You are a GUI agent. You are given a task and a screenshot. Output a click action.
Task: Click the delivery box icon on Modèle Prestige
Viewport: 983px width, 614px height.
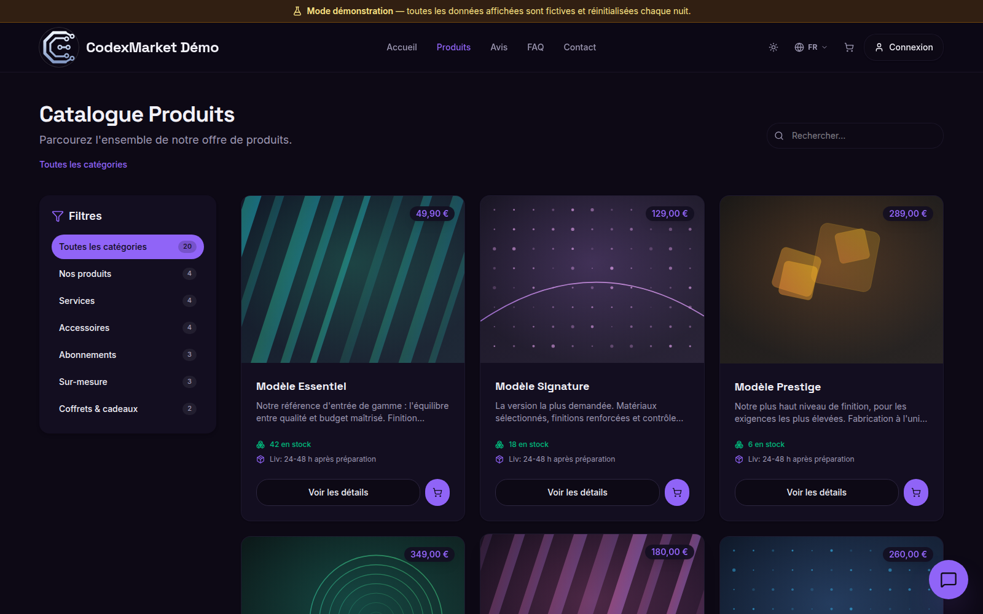point(739,459)
